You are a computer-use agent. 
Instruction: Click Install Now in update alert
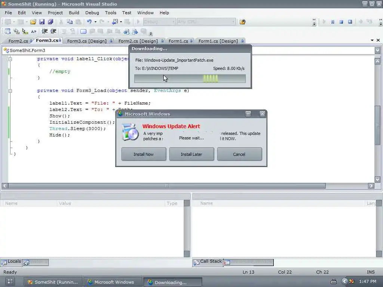(x=144, y=154)
